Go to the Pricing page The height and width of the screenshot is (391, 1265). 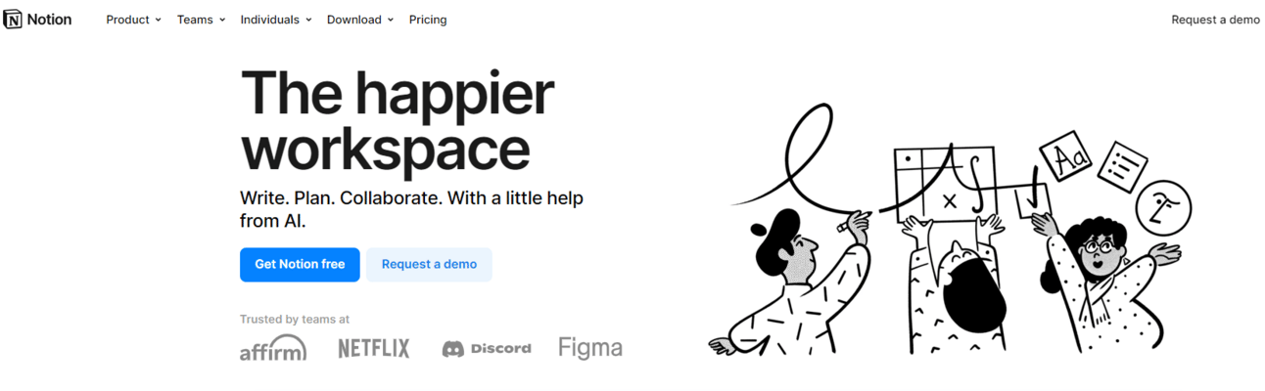pyautogui.click(x=428, y=20)
